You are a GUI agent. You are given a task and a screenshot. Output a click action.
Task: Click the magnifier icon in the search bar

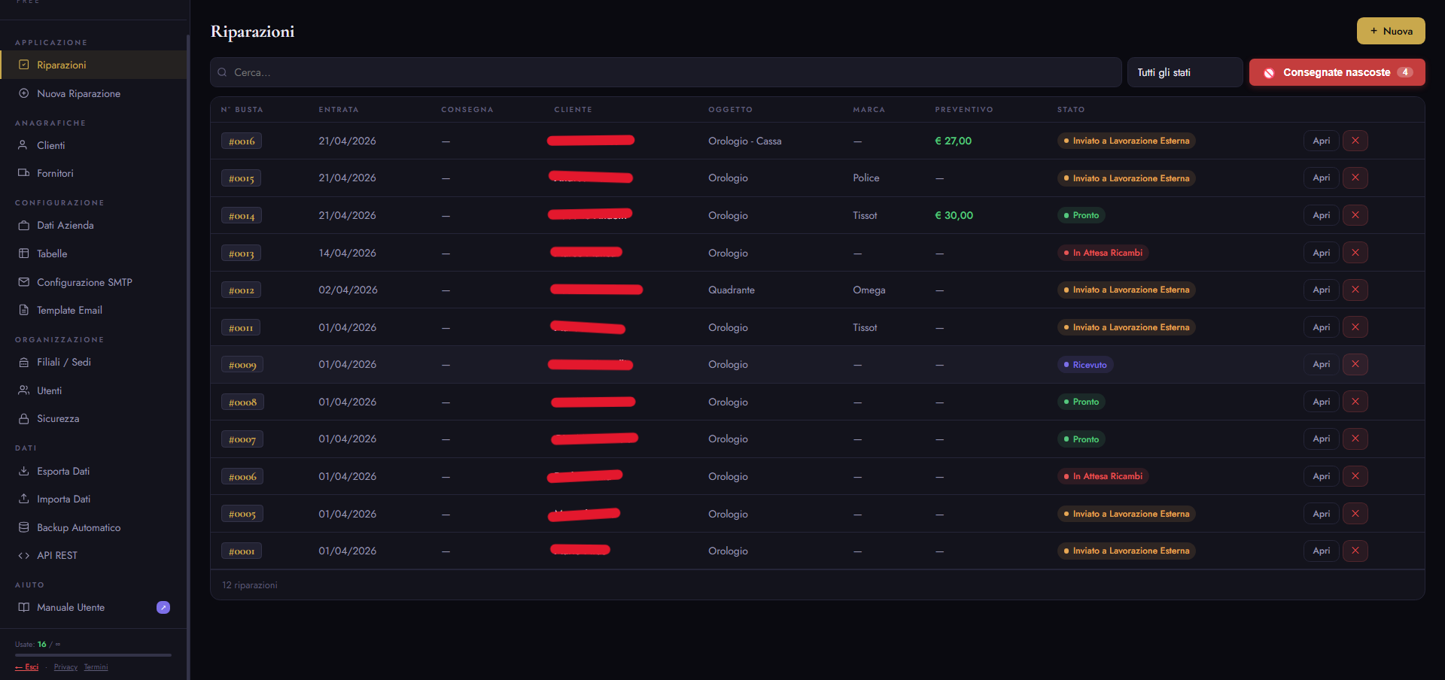pos(222,72)
